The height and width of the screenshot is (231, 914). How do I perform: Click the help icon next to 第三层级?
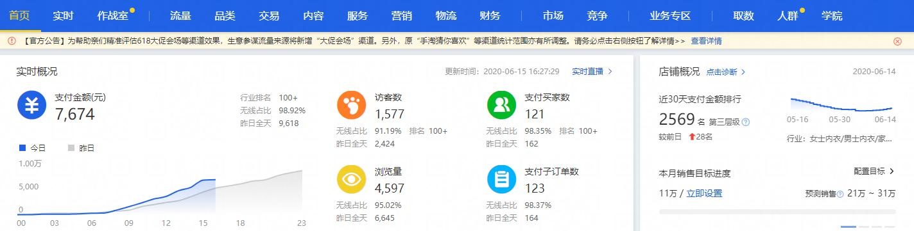(x=746, y=122)
